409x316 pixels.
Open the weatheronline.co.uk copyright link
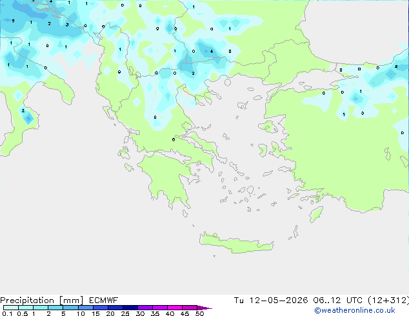click(x=355, y=310)
